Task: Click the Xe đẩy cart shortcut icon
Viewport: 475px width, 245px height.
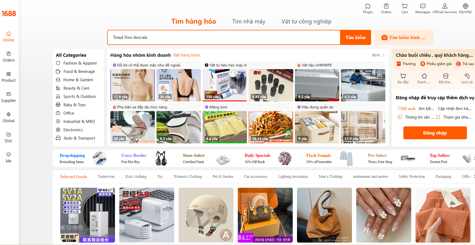Action: pos(403,76)
